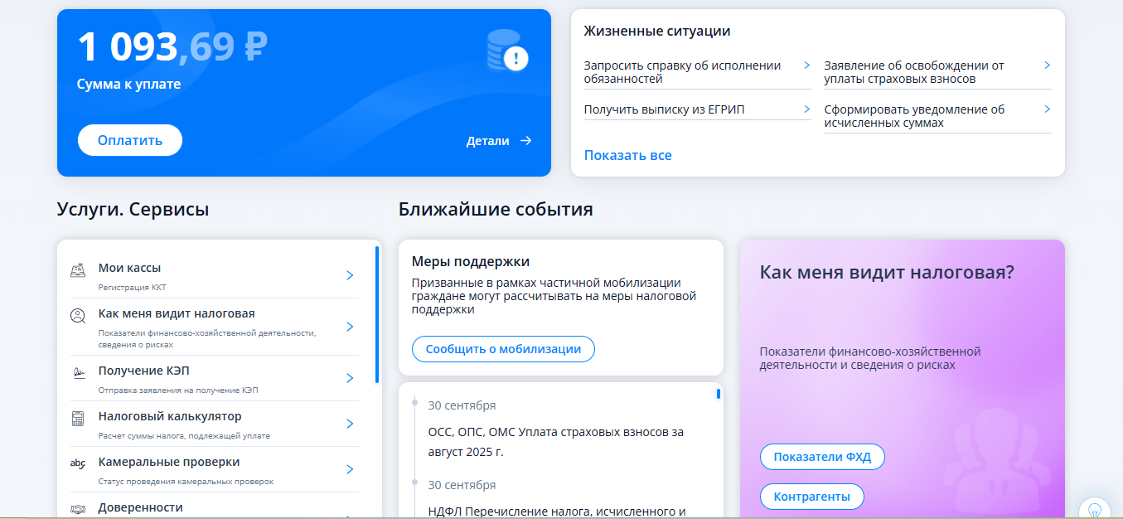Click Показать все under Жизненные ситуации
Viewport: 1123px width, 519px height.
coord(628,155)
